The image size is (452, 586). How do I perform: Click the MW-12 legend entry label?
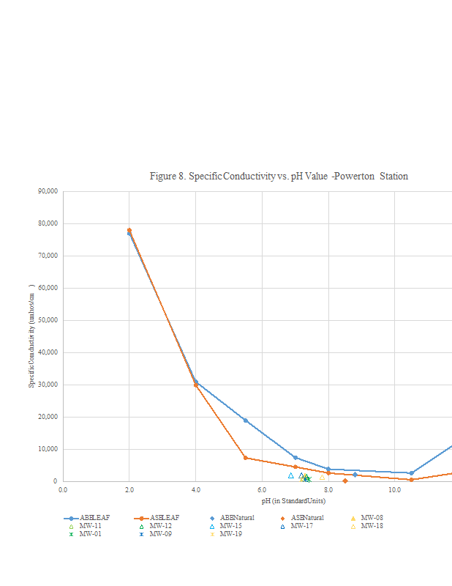point(160,526)
